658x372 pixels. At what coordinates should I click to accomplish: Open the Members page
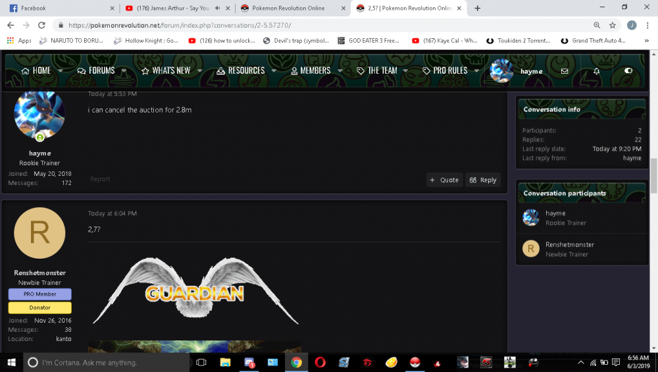pyautogui.click(x=311, y=70)
